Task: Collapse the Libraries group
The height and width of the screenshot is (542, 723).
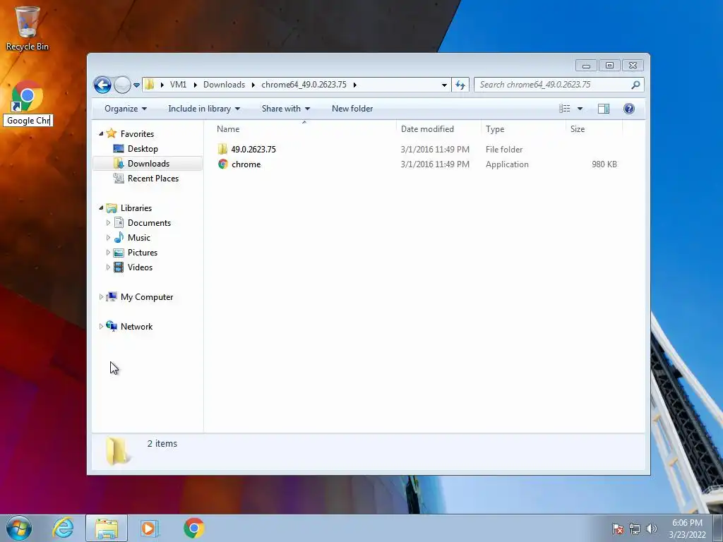Action: point(101,208)
